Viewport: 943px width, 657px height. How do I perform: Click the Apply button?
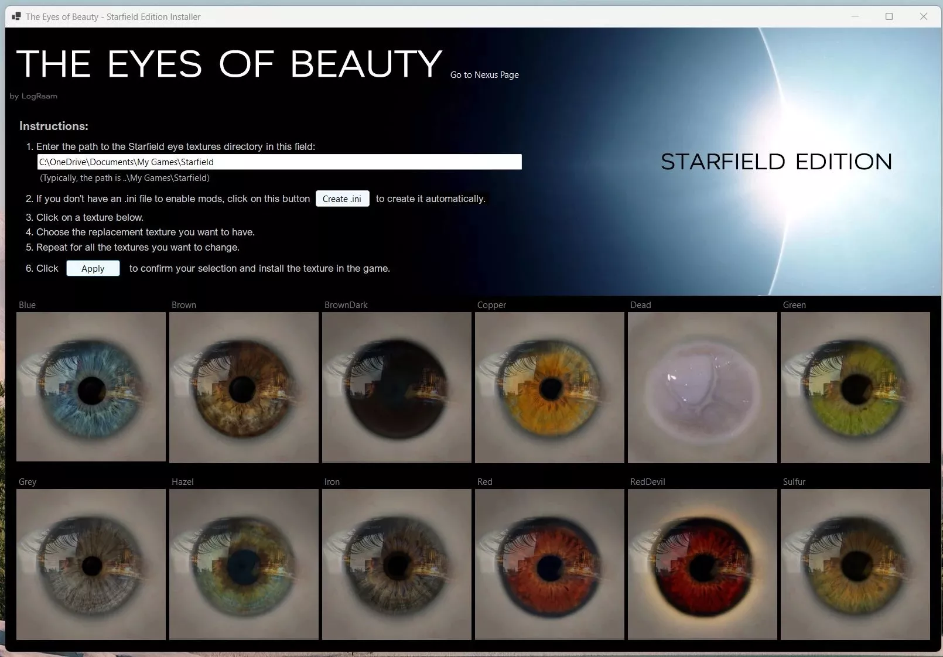(93, 268)
